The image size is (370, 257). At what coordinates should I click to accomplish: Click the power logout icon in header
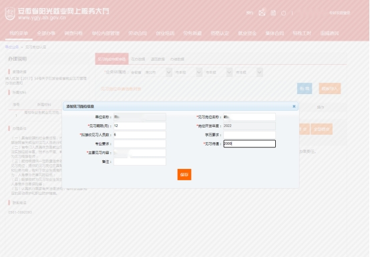(x=284, y=13)
